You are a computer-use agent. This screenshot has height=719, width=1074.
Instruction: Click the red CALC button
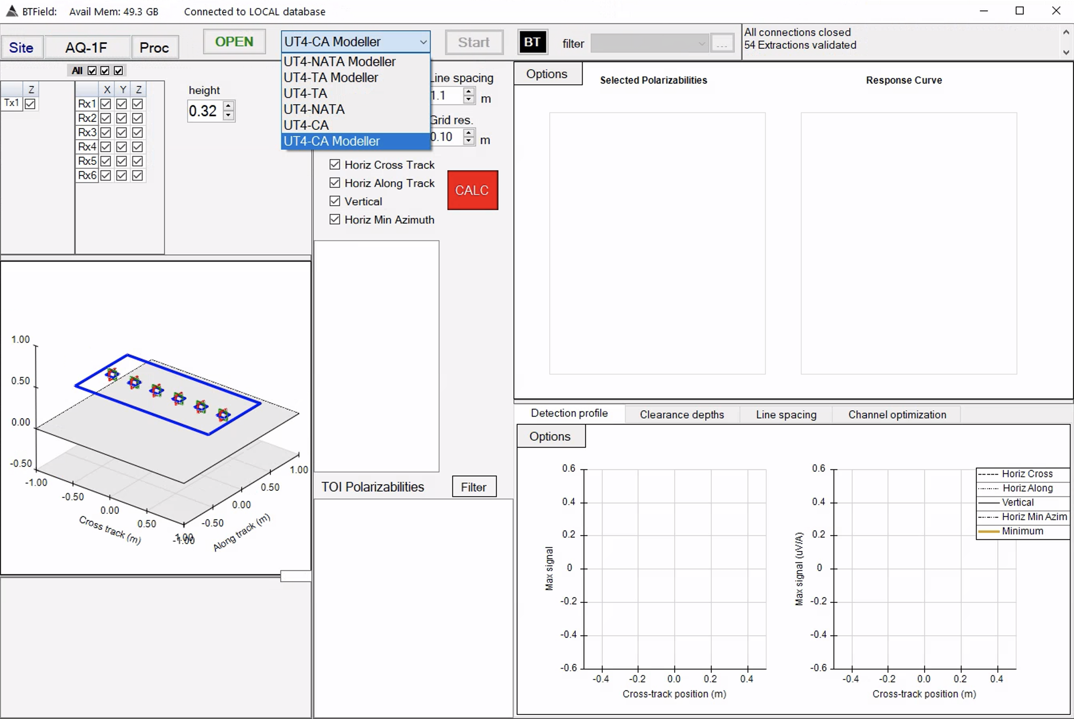473,190
